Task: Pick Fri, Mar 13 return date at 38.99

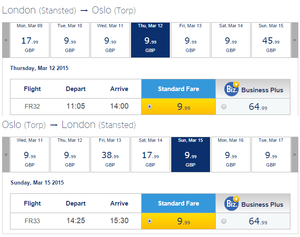Action: 110,154
